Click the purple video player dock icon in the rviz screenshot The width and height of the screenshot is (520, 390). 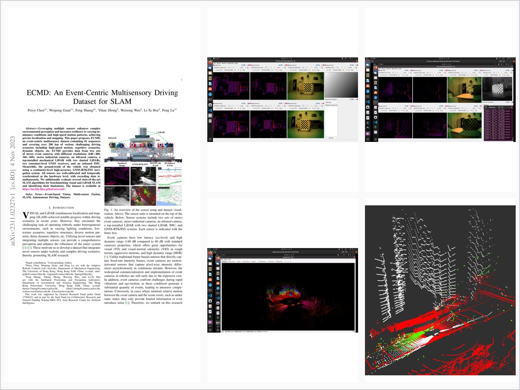210,322
